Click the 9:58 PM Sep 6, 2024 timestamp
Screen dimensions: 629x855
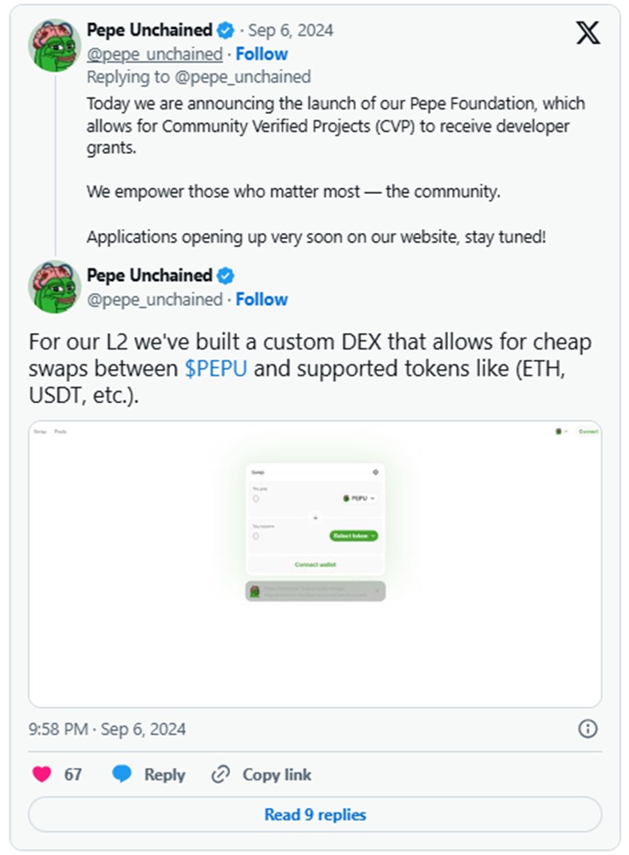click(107, 729)
